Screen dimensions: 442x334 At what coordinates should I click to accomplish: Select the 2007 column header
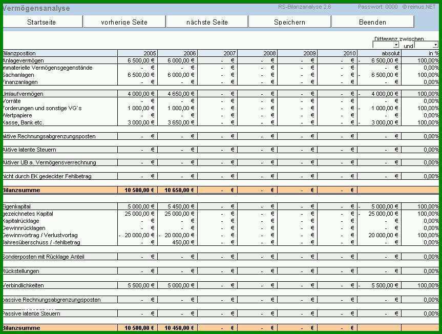pos(217,53)
